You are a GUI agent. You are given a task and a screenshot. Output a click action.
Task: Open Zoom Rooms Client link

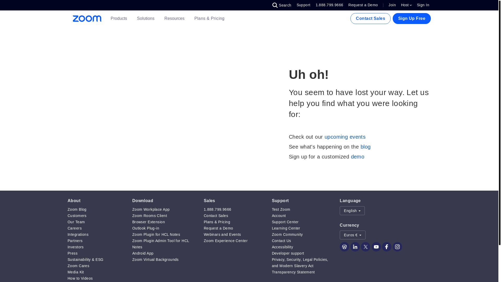click(x=150, y=216)
